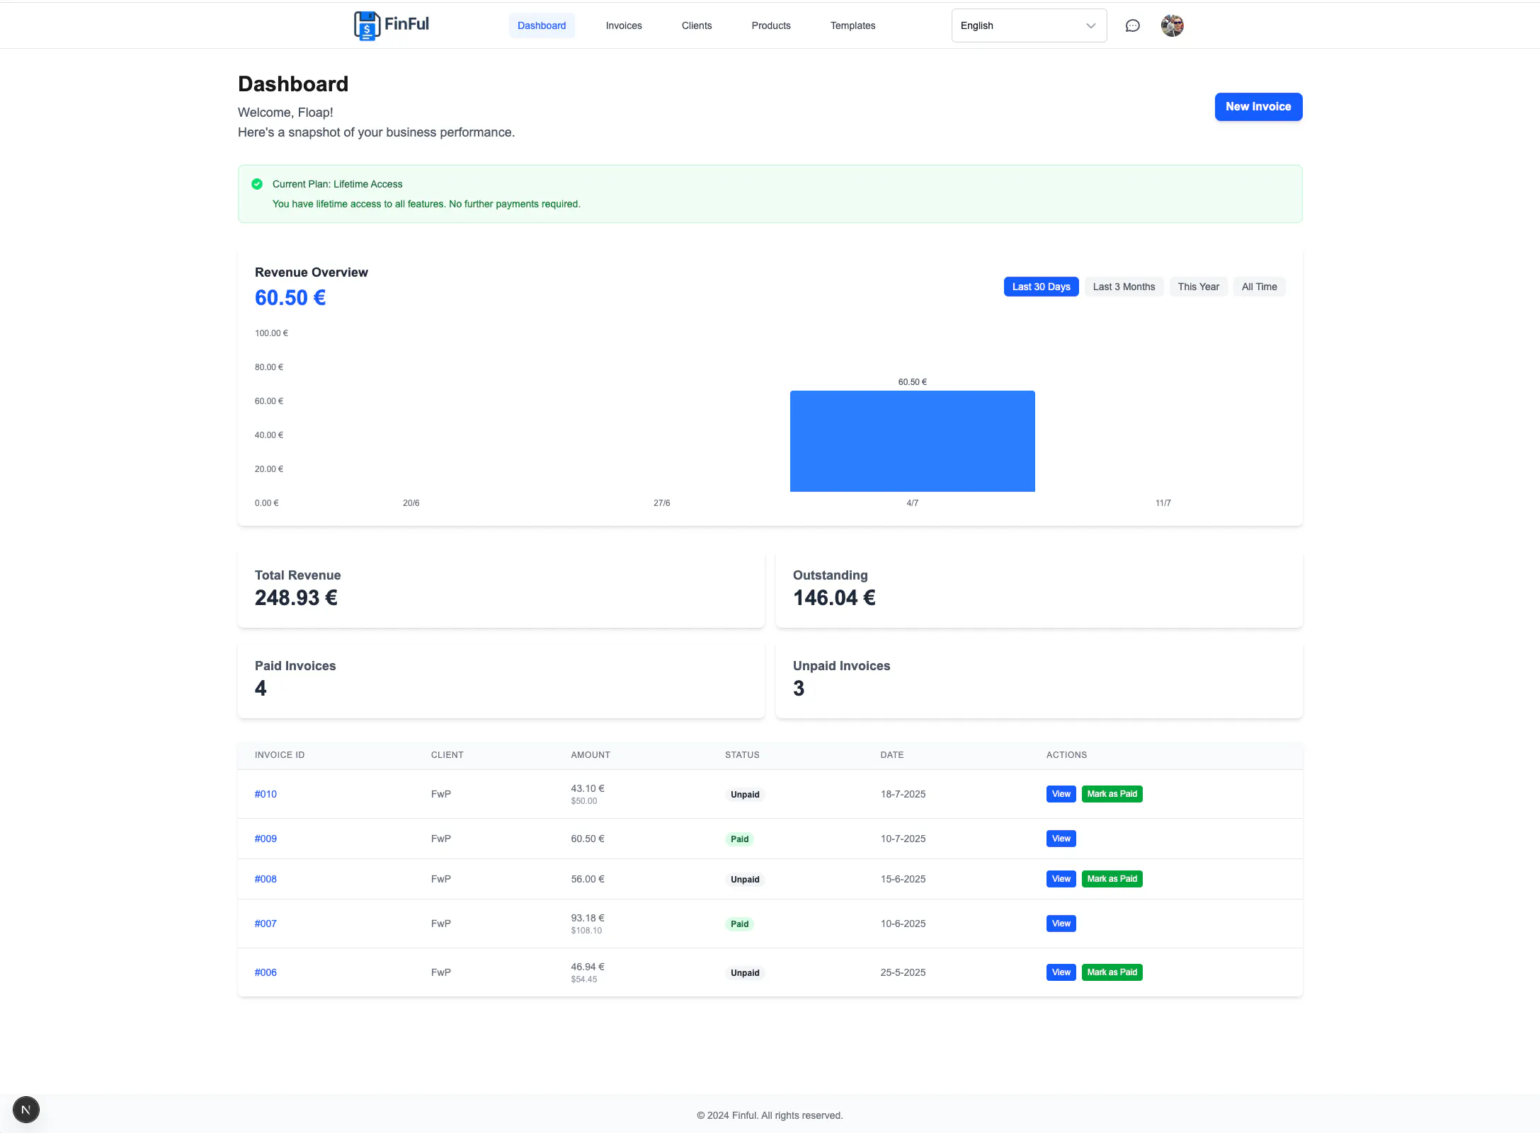Click the STATUS column header

point(742,755)
